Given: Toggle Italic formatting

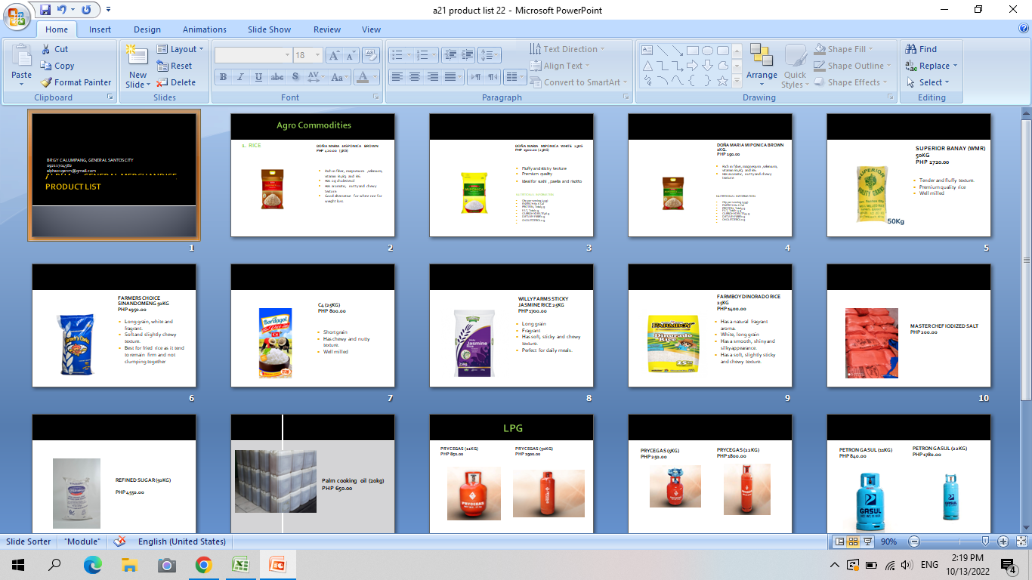Looking at the screenshot, I should coord(241,77).
